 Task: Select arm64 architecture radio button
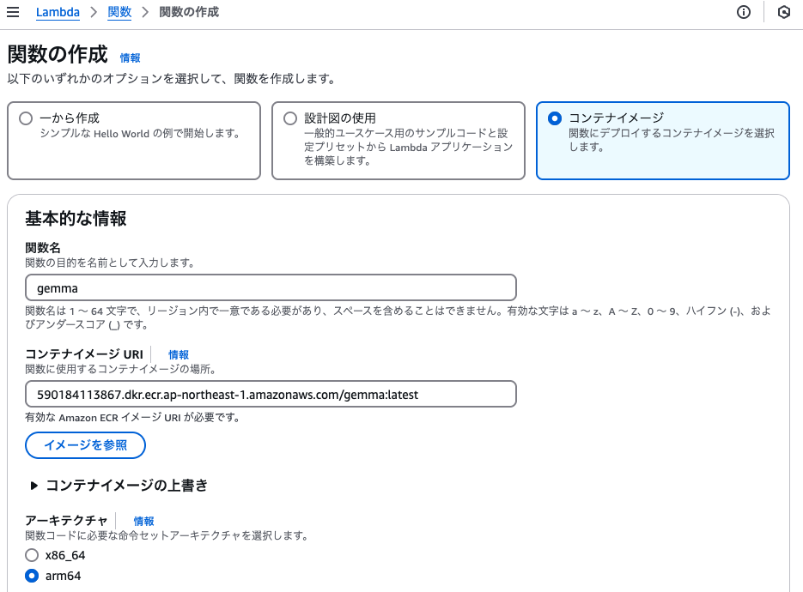32,576
